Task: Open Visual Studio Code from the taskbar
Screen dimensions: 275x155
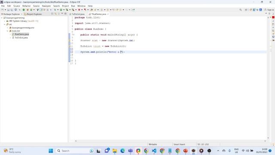Action: [154, 151]
